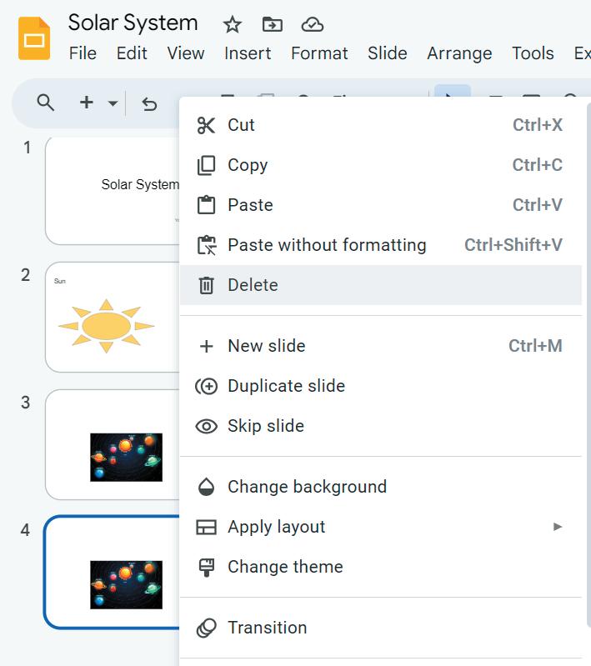The height and width of the screenshot is (666, 591).
Task: Select slide 1 title thumbnail
Action: click(113, 190)
